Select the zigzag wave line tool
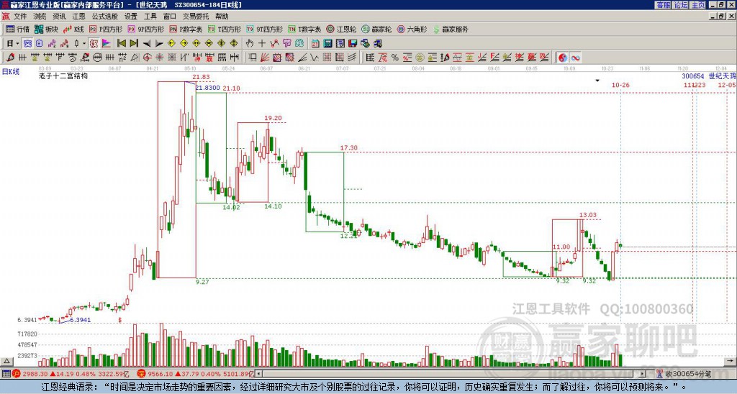 tap(315, 58)
